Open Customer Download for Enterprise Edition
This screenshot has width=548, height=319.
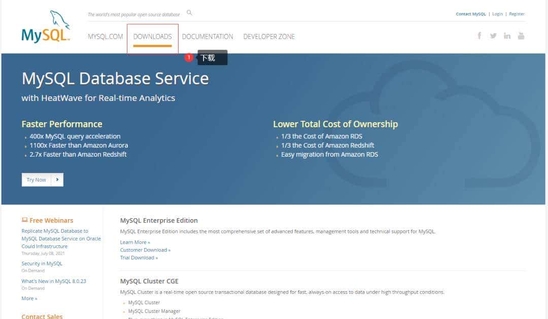145,250
